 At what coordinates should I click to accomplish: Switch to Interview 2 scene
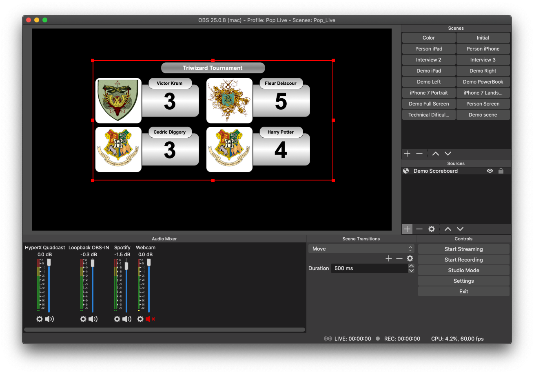point(429,60)
